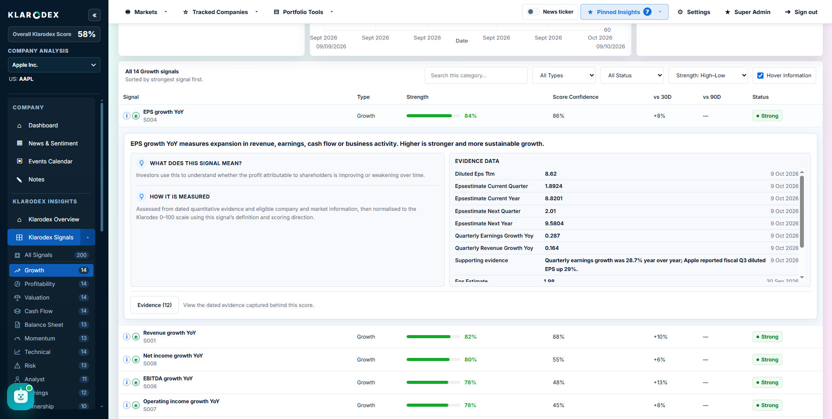This screenshot has height=419, width=832.
Task: Click the Profitability pie icon
Action: (18, 284)
